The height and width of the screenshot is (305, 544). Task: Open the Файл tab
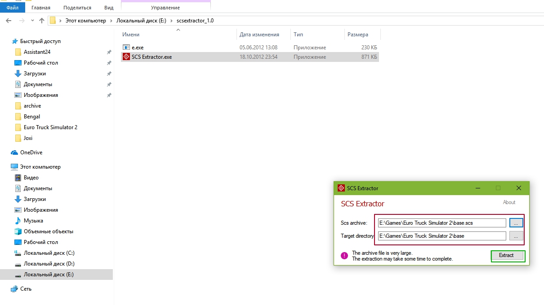click(13, 8)
